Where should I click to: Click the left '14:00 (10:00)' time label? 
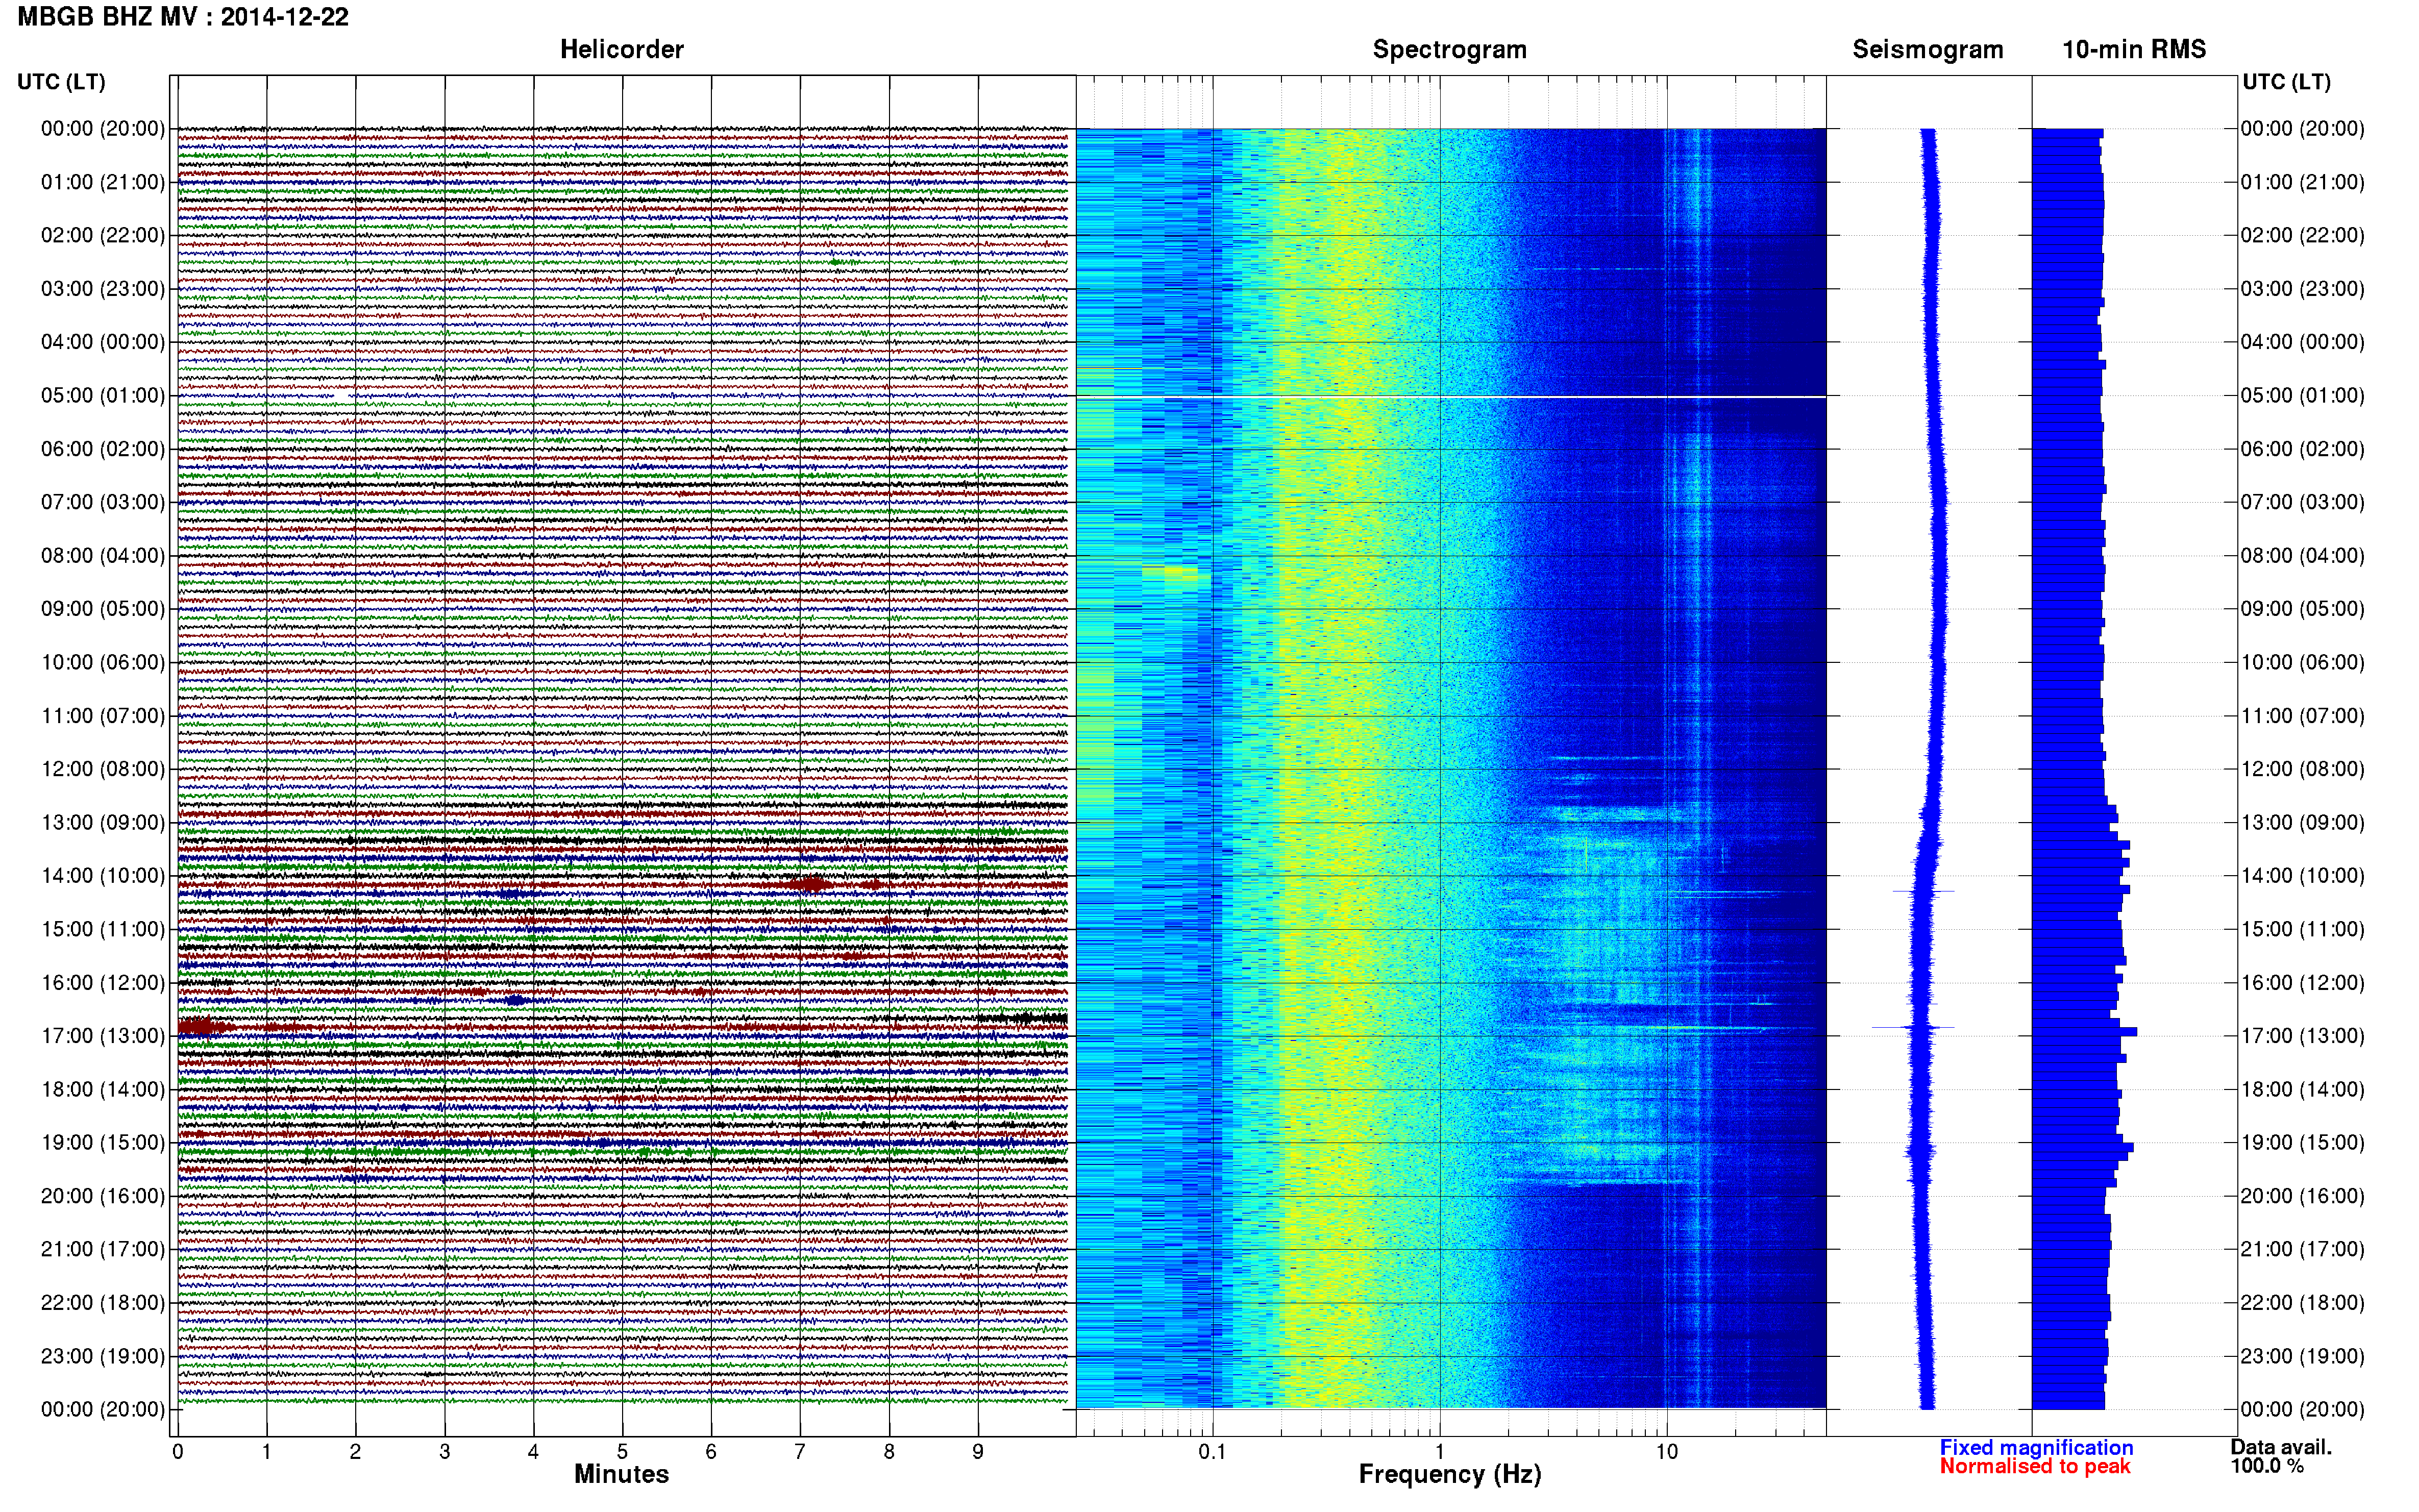click(102, 876)
